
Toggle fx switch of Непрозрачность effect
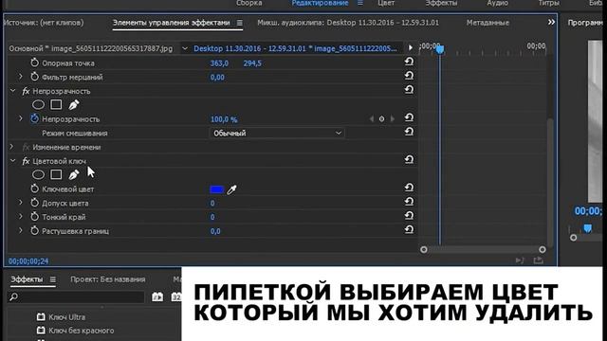(26, 91)
